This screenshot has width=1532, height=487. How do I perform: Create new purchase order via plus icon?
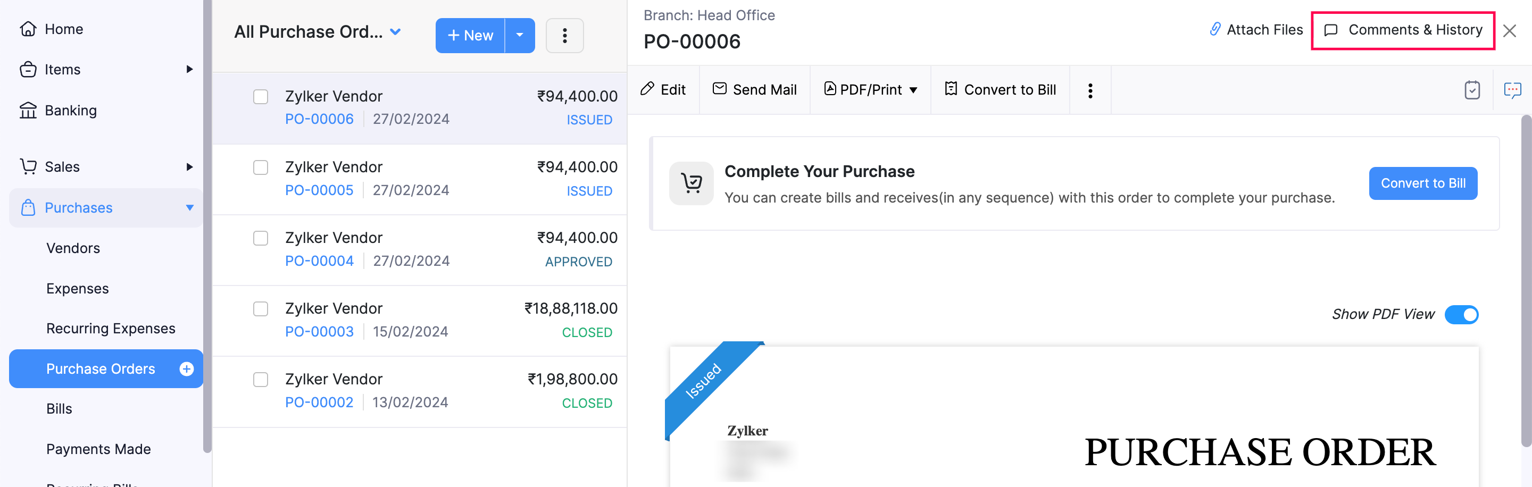pos(187,368)
